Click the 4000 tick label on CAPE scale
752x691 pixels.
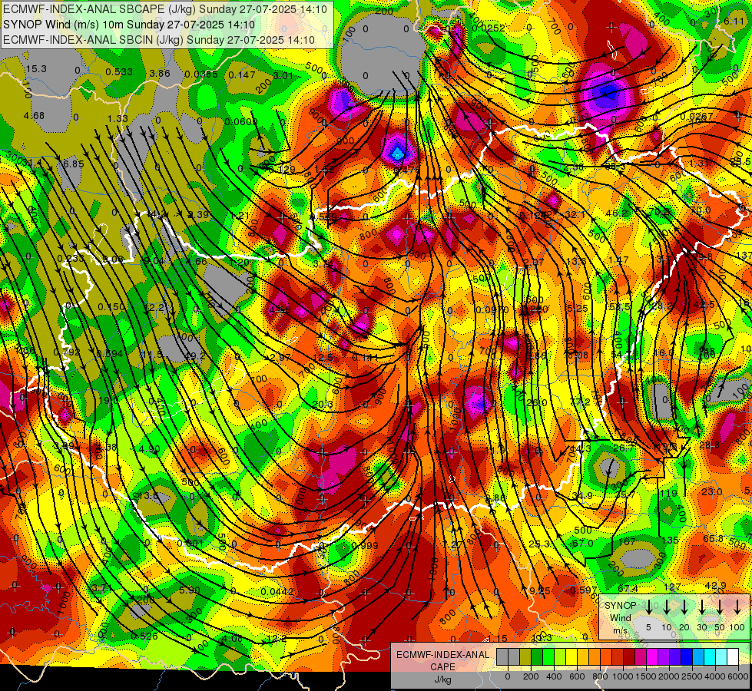[x=715, y=676]
